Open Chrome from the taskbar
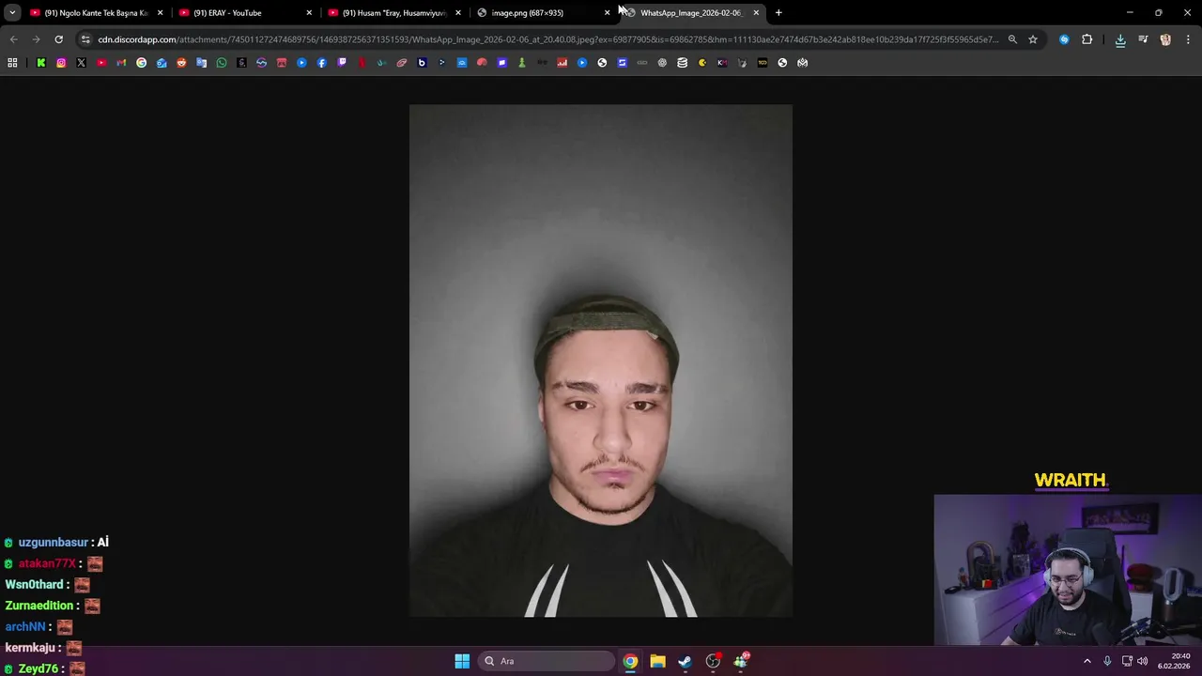The width and height of the screenshot is (1202, 676). point(630,661)
